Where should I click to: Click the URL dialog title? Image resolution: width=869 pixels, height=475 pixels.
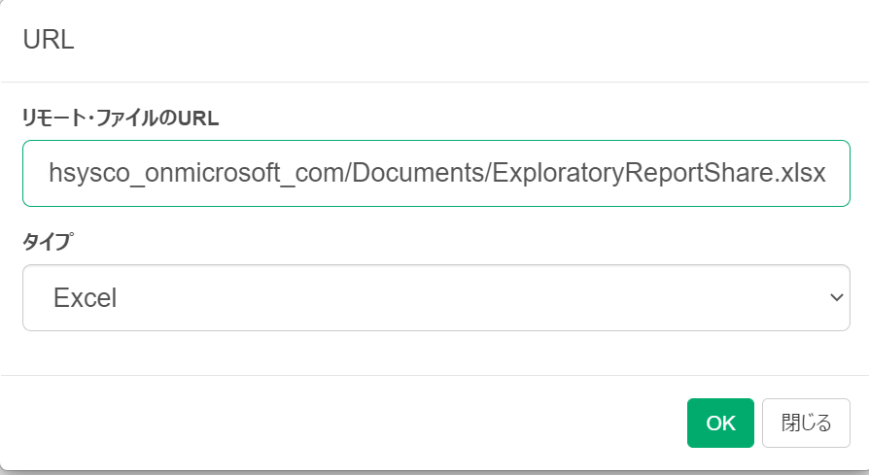pyautogui.click(x=49, y=39)
